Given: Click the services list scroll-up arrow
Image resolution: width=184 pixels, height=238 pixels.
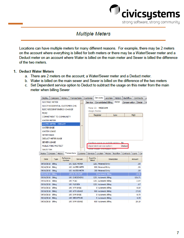Looking at the screenshot, I should [x=82, y=102].
